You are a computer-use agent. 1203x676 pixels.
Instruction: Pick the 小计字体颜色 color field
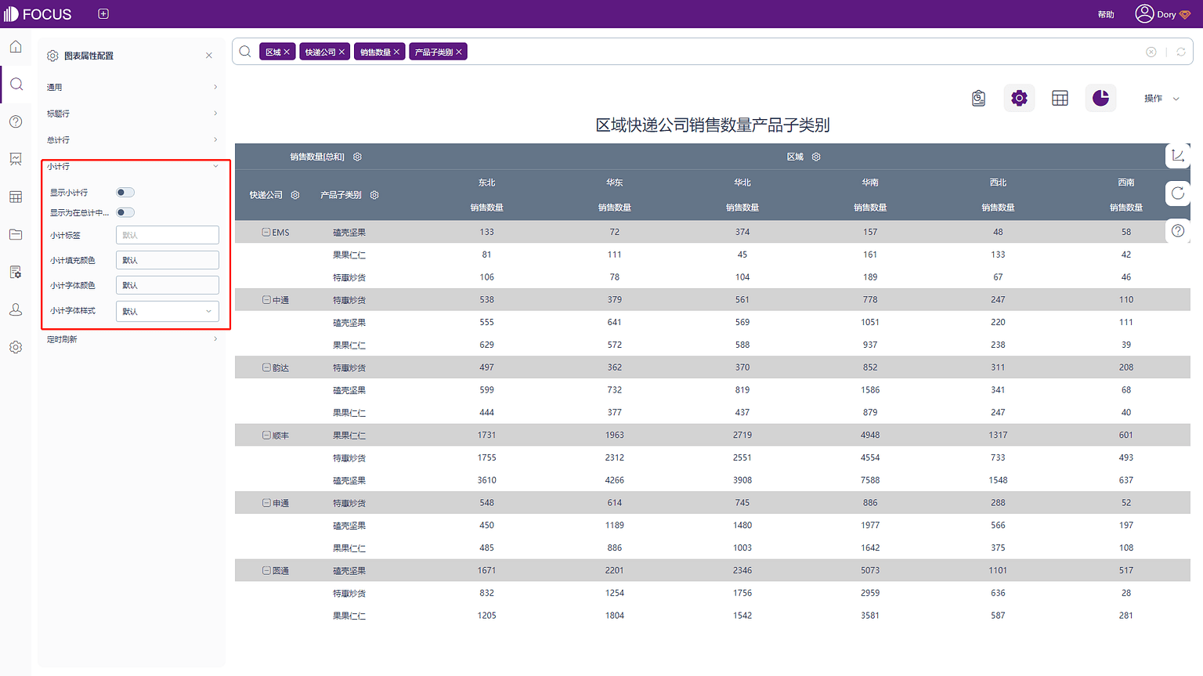click(168, 285)
